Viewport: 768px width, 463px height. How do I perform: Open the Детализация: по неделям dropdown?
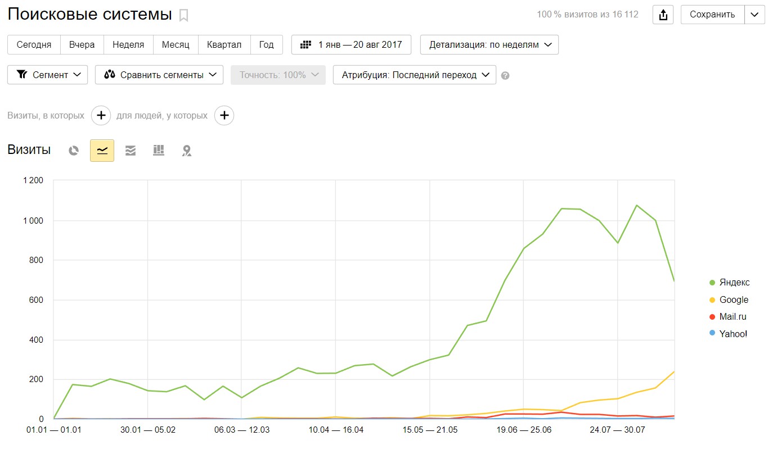tap(489, 45)
